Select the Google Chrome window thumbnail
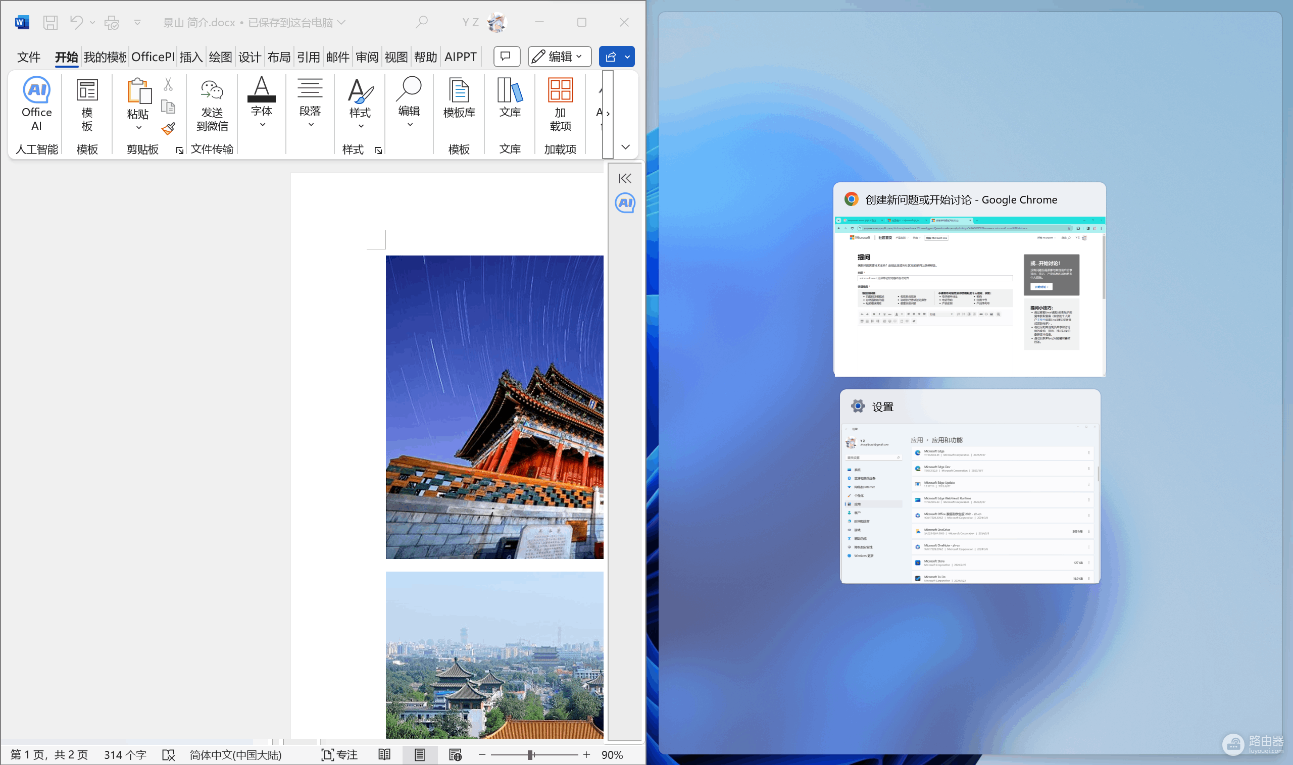The height and width of the screenshot is (765, 1293). (x=969, y=279)
